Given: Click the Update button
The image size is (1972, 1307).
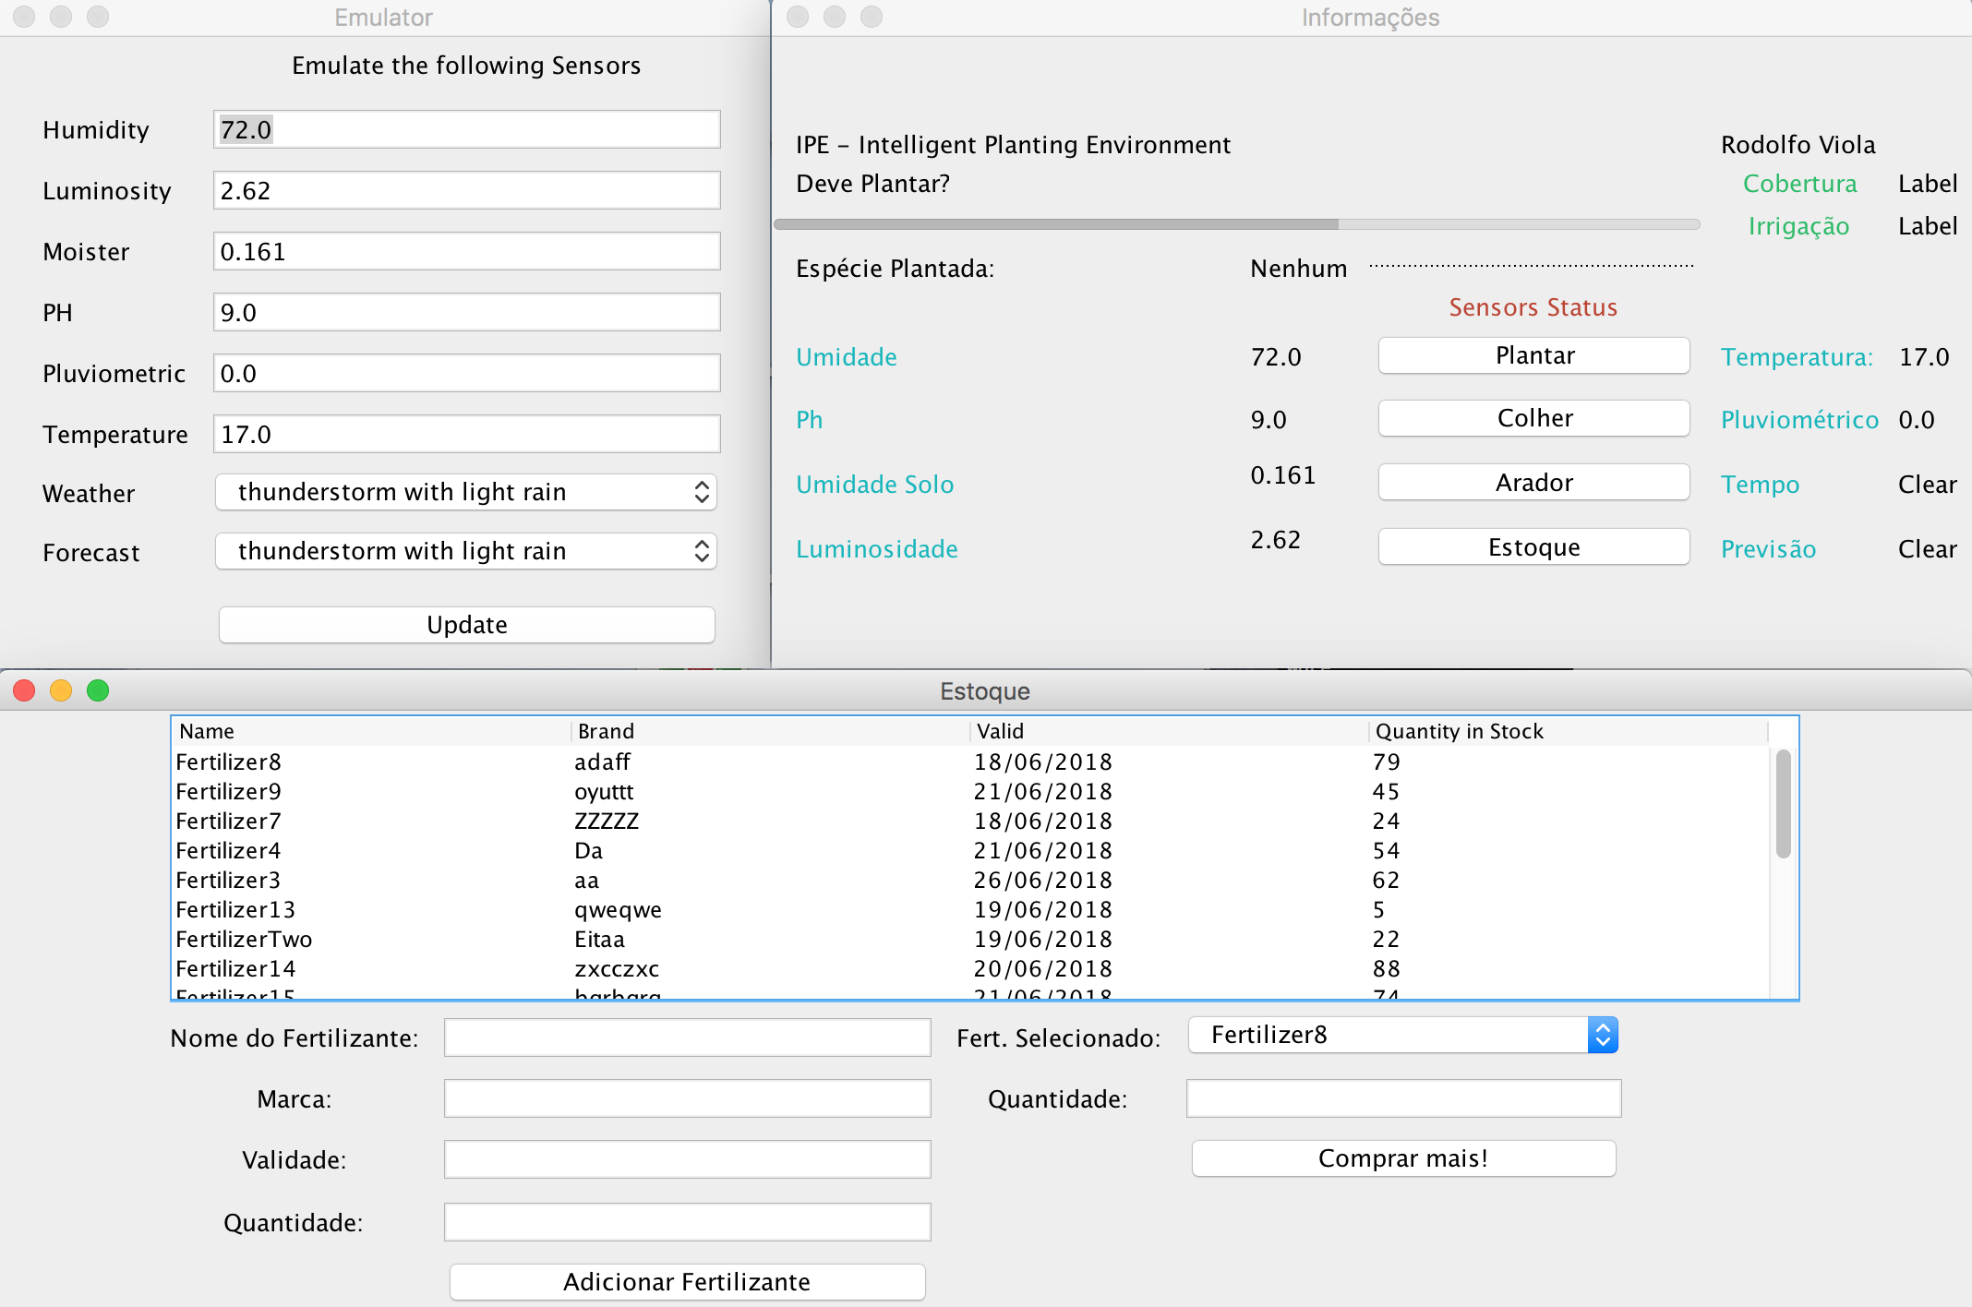Looking at the screenshot, I should pos(467,625).
